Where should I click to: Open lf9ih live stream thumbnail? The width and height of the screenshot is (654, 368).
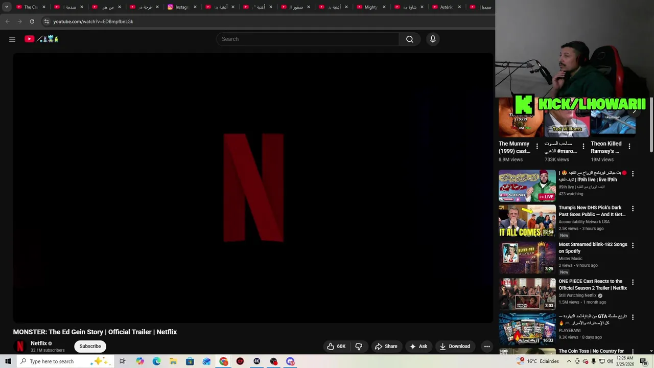coord(527,186)
